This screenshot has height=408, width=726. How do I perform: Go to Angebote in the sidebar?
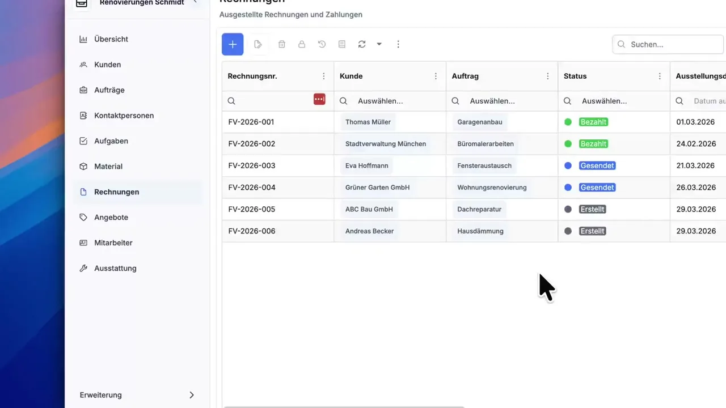tap(111, 217)
